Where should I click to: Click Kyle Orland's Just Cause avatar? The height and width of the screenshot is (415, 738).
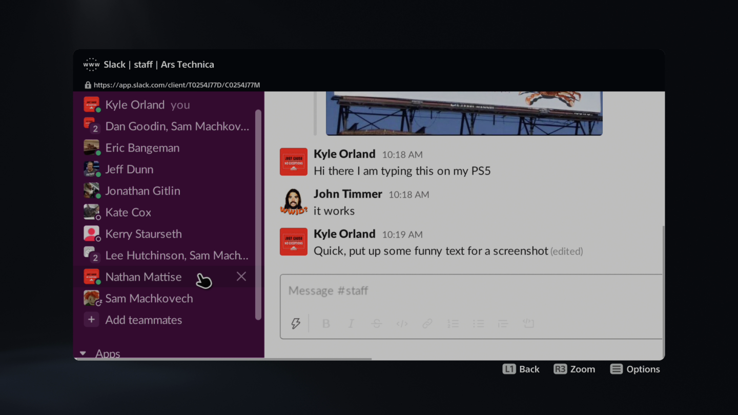click(x=293, y=161)
